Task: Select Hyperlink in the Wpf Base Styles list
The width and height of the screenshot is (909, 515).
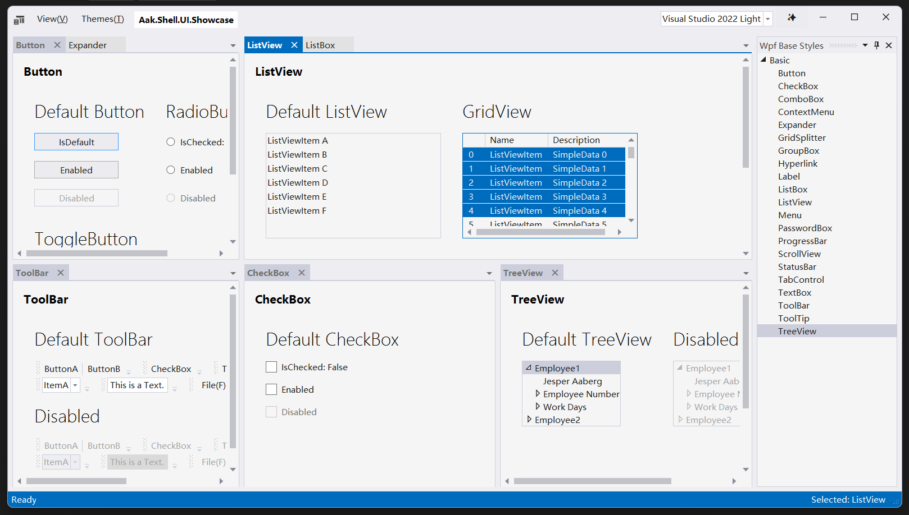Action: pos(798,163)
